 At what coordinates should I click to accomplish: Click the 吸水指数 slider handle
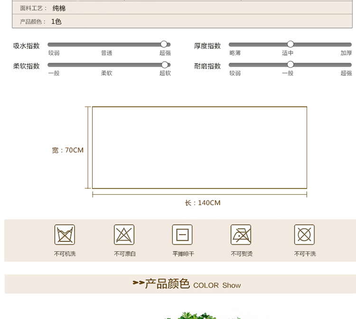(164, 44)
